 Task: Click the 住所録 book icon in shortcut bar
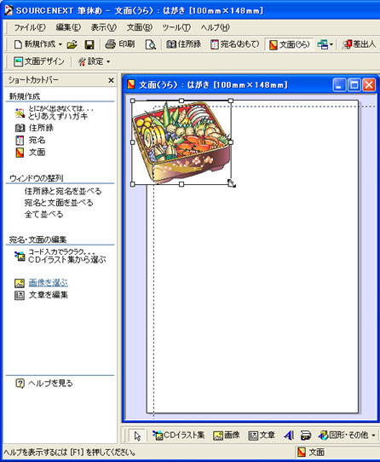click(20, 128)
